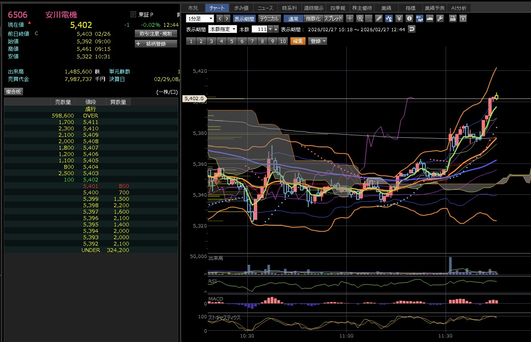Open the 四季報 tab
The height and width of the screenshot is (342, 531).
pyautogui.click(x=338, y=8)
